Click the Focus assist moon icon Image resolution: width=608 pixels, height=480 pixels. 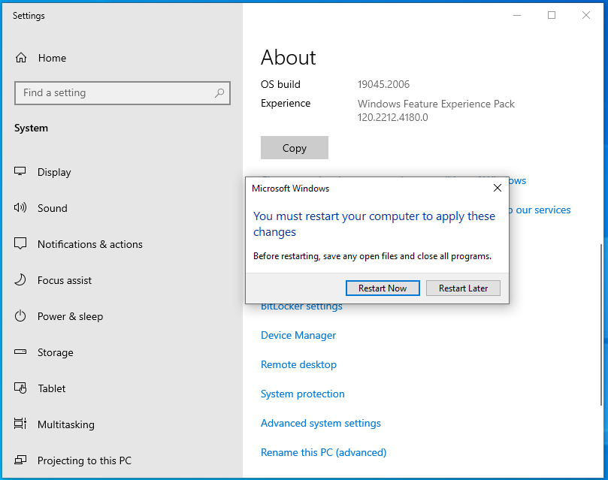21,280
